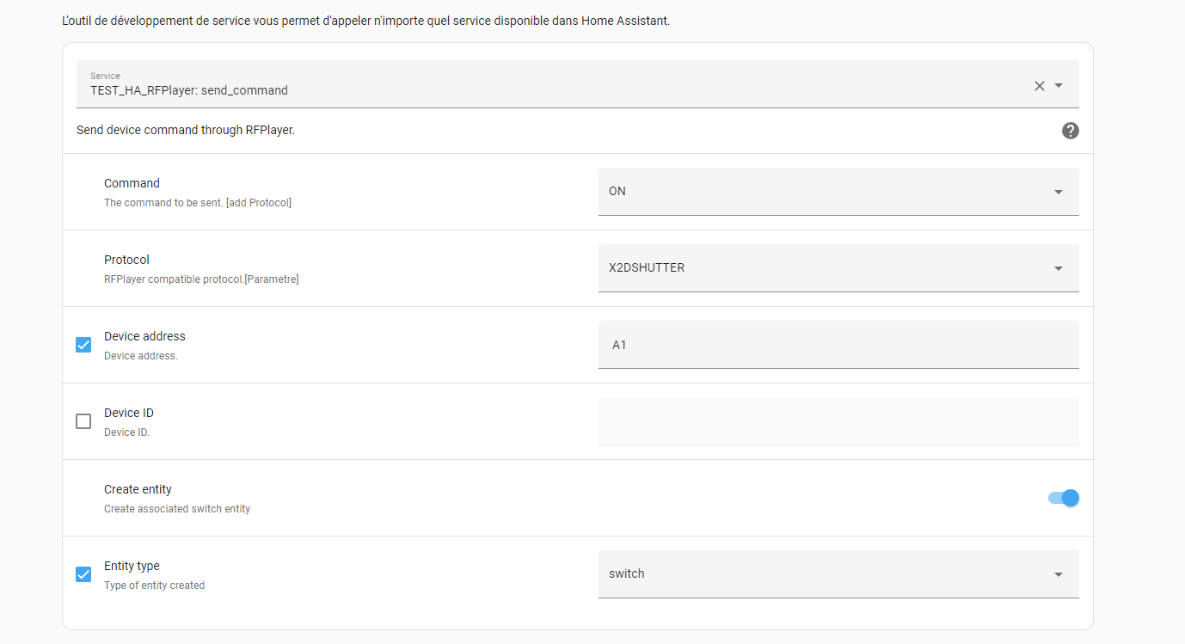Uncheck the Device address checkbox
1185x644 pixels.
(83, 345)
